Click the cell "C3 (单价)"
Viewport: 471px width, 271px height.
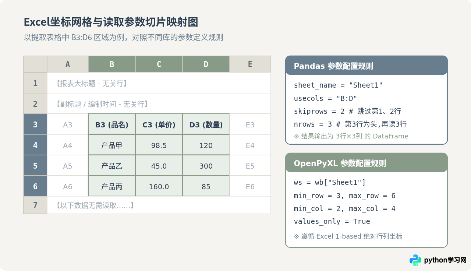point(159,124)
